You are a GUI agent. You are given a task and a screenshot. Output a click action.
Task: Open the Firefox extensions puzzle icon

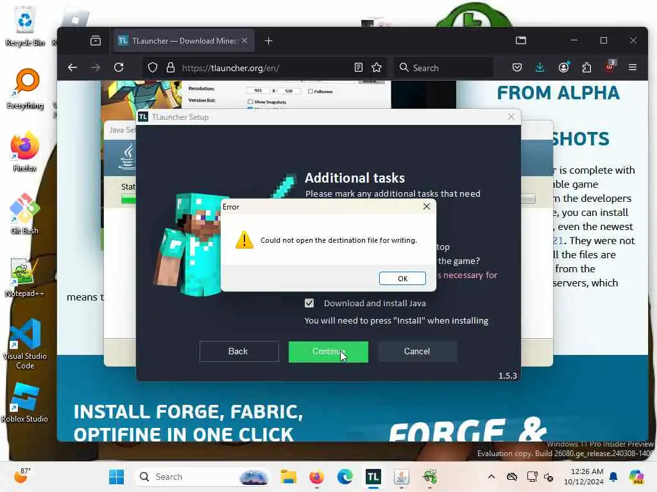coord(586,67)
